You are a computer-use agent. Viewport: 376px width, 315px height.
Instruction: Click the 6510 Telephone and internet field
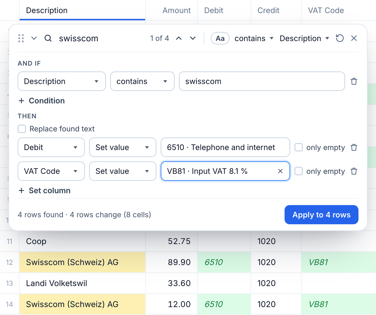(x=225, y=147)
